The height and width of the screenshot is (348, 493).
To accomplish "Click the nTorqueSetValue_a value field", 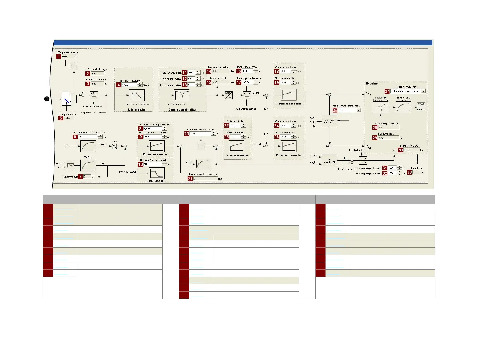I will (x=68, y=56).
